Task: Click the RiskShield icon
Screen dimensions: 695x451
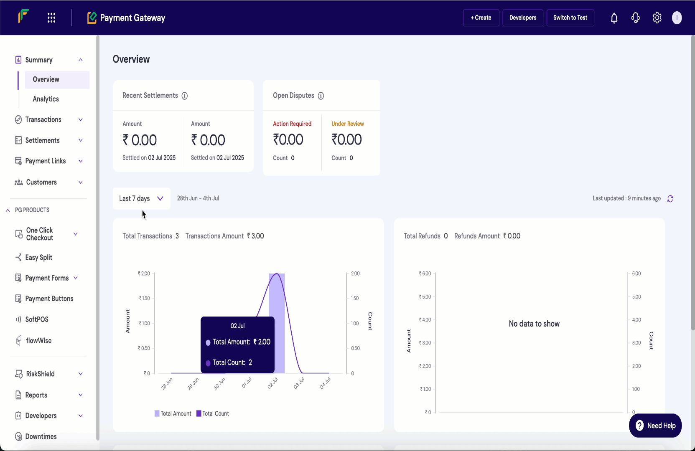Action: (x=18, y=374)
